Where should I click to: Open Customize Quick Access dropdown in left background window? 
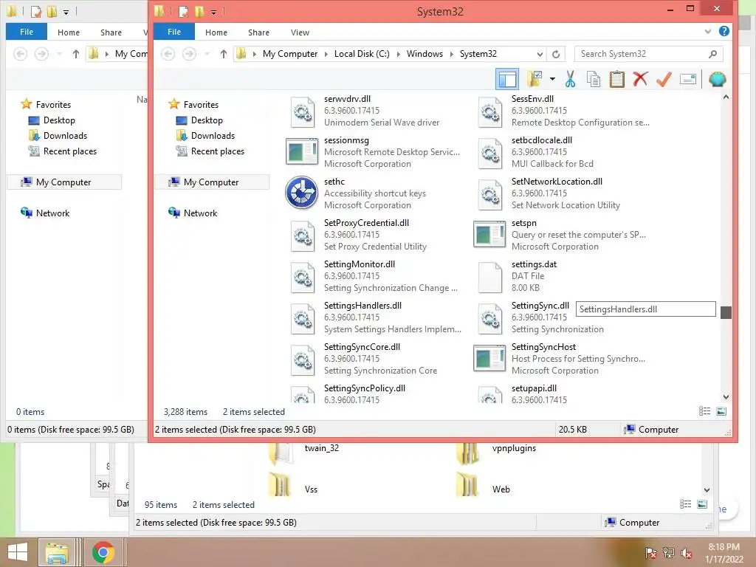tap(66, 12)
